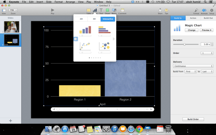216x135 pixels.
Task: Expand the Delivery dropdown set to Continuous
Action: 193,66
